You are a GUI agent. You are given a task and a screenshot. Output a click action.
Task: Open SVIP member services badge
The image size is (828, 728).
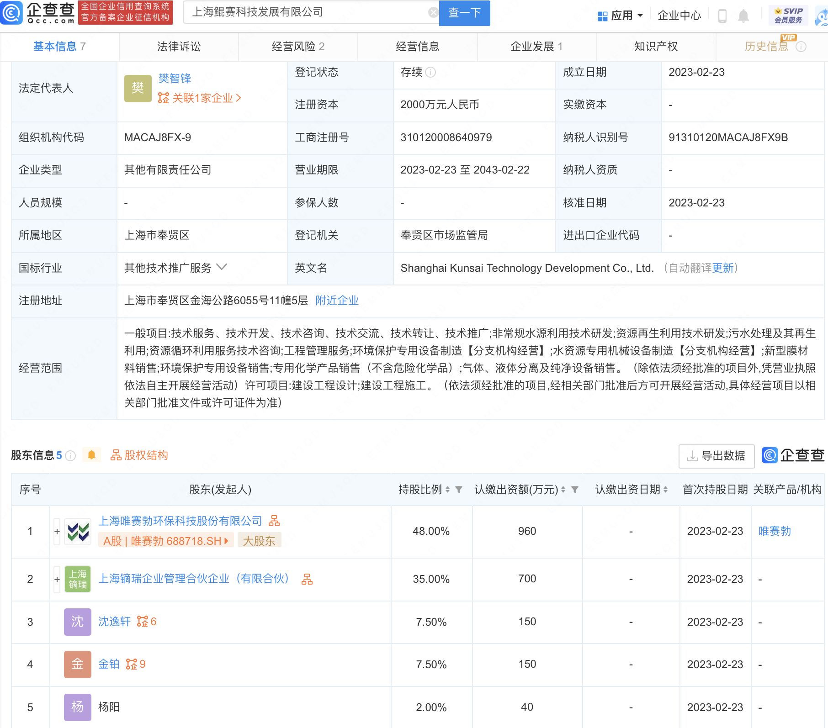pyautogui.click(x=788, y=16)
